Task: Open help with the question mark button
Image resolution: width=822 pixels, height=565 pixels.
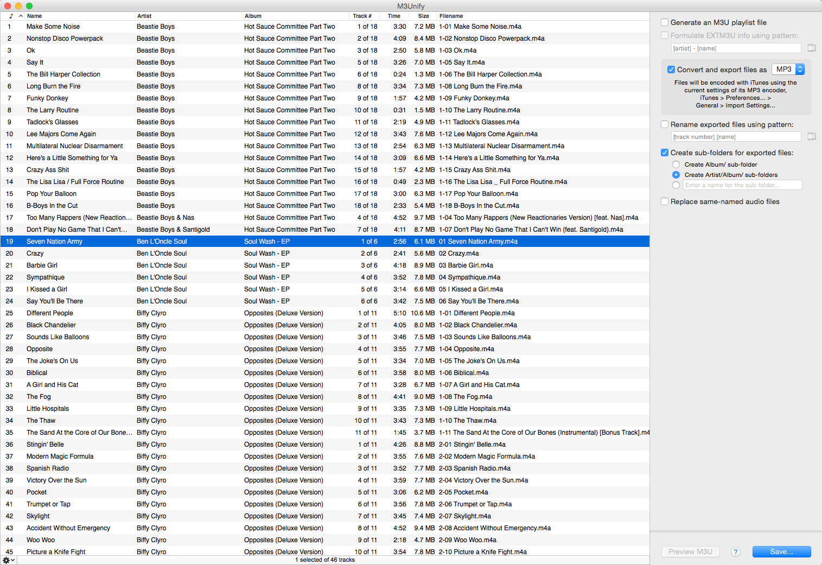Action: tap(736, 552)
